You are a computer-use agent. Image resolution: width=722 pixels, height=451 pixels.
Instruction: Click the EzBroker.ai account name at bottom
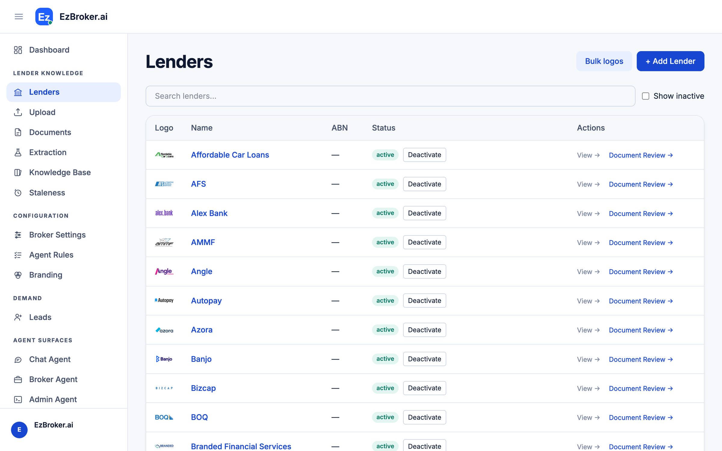pyautogui.click(x=54, y=425)
